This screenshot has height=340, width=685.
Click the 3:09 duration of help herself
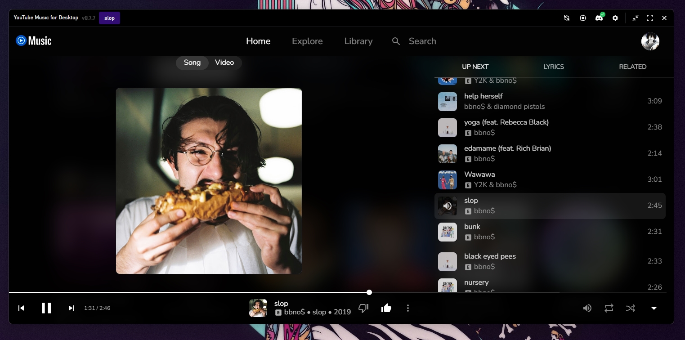(x=654, y=101)
